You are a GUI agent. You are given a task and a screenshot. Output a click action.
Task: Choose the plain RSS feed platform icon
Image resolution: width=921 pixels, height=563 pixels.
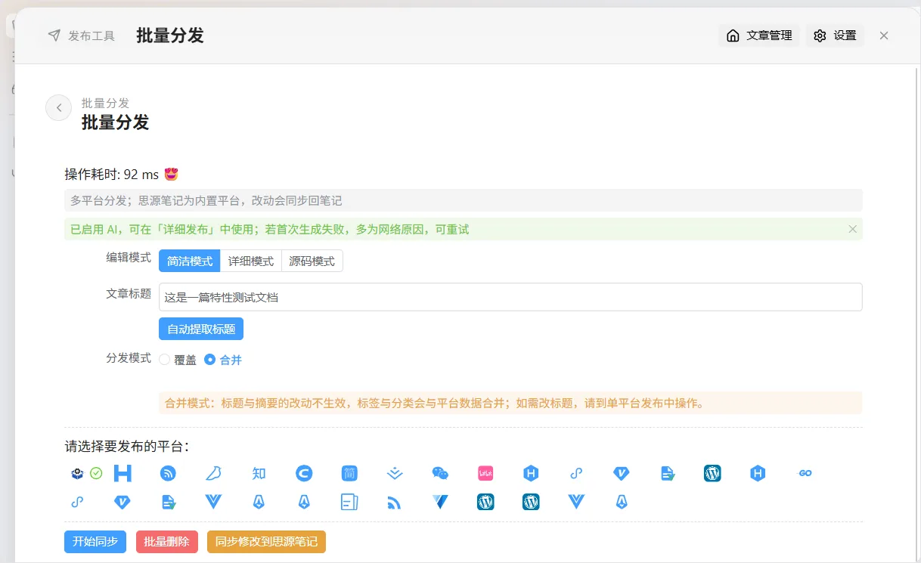pos(395,502)
